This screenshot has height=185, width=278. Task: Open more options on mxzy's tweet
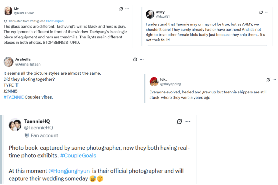267,12
